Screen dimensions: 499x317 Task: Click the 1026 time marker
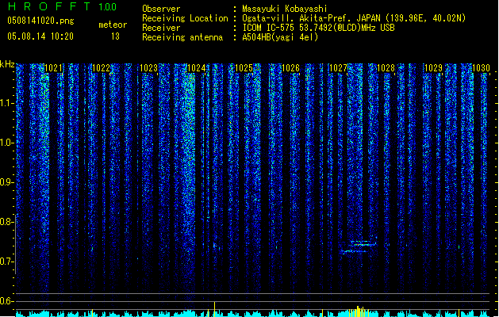click(291, 68)
